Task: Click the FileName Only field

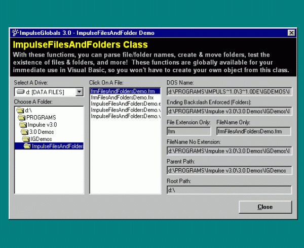Action: (x=254, y=131)
